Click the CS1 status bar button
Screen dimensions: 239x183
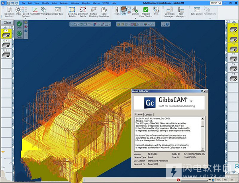point(219,180)
